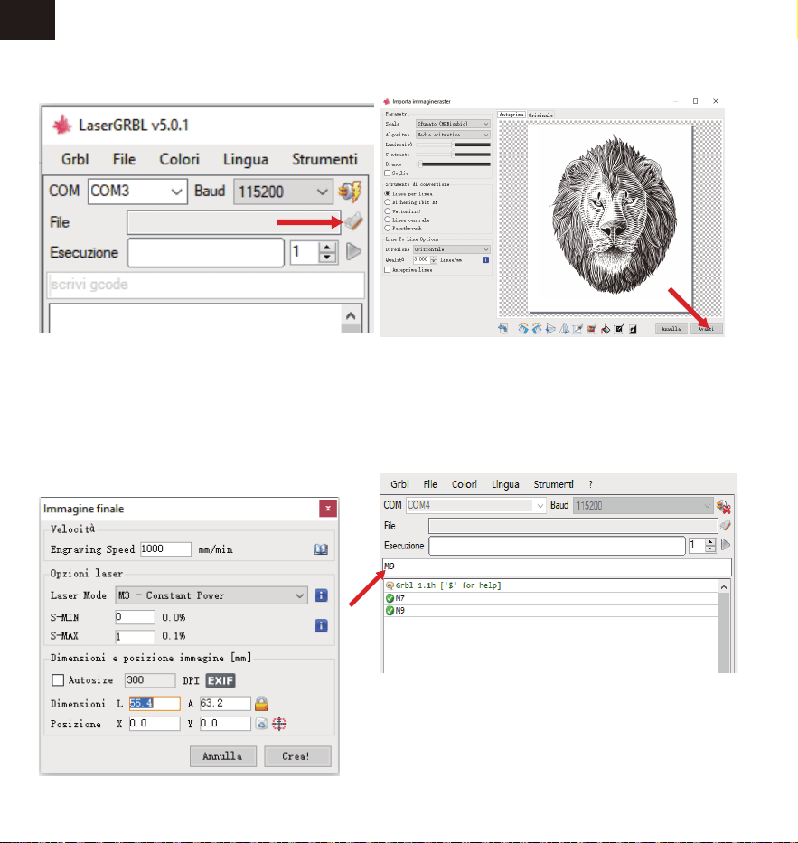Click LaserGRBL v5.0.1 title bar logo
This screenshot has width=798, height=843.
(61, 126)
